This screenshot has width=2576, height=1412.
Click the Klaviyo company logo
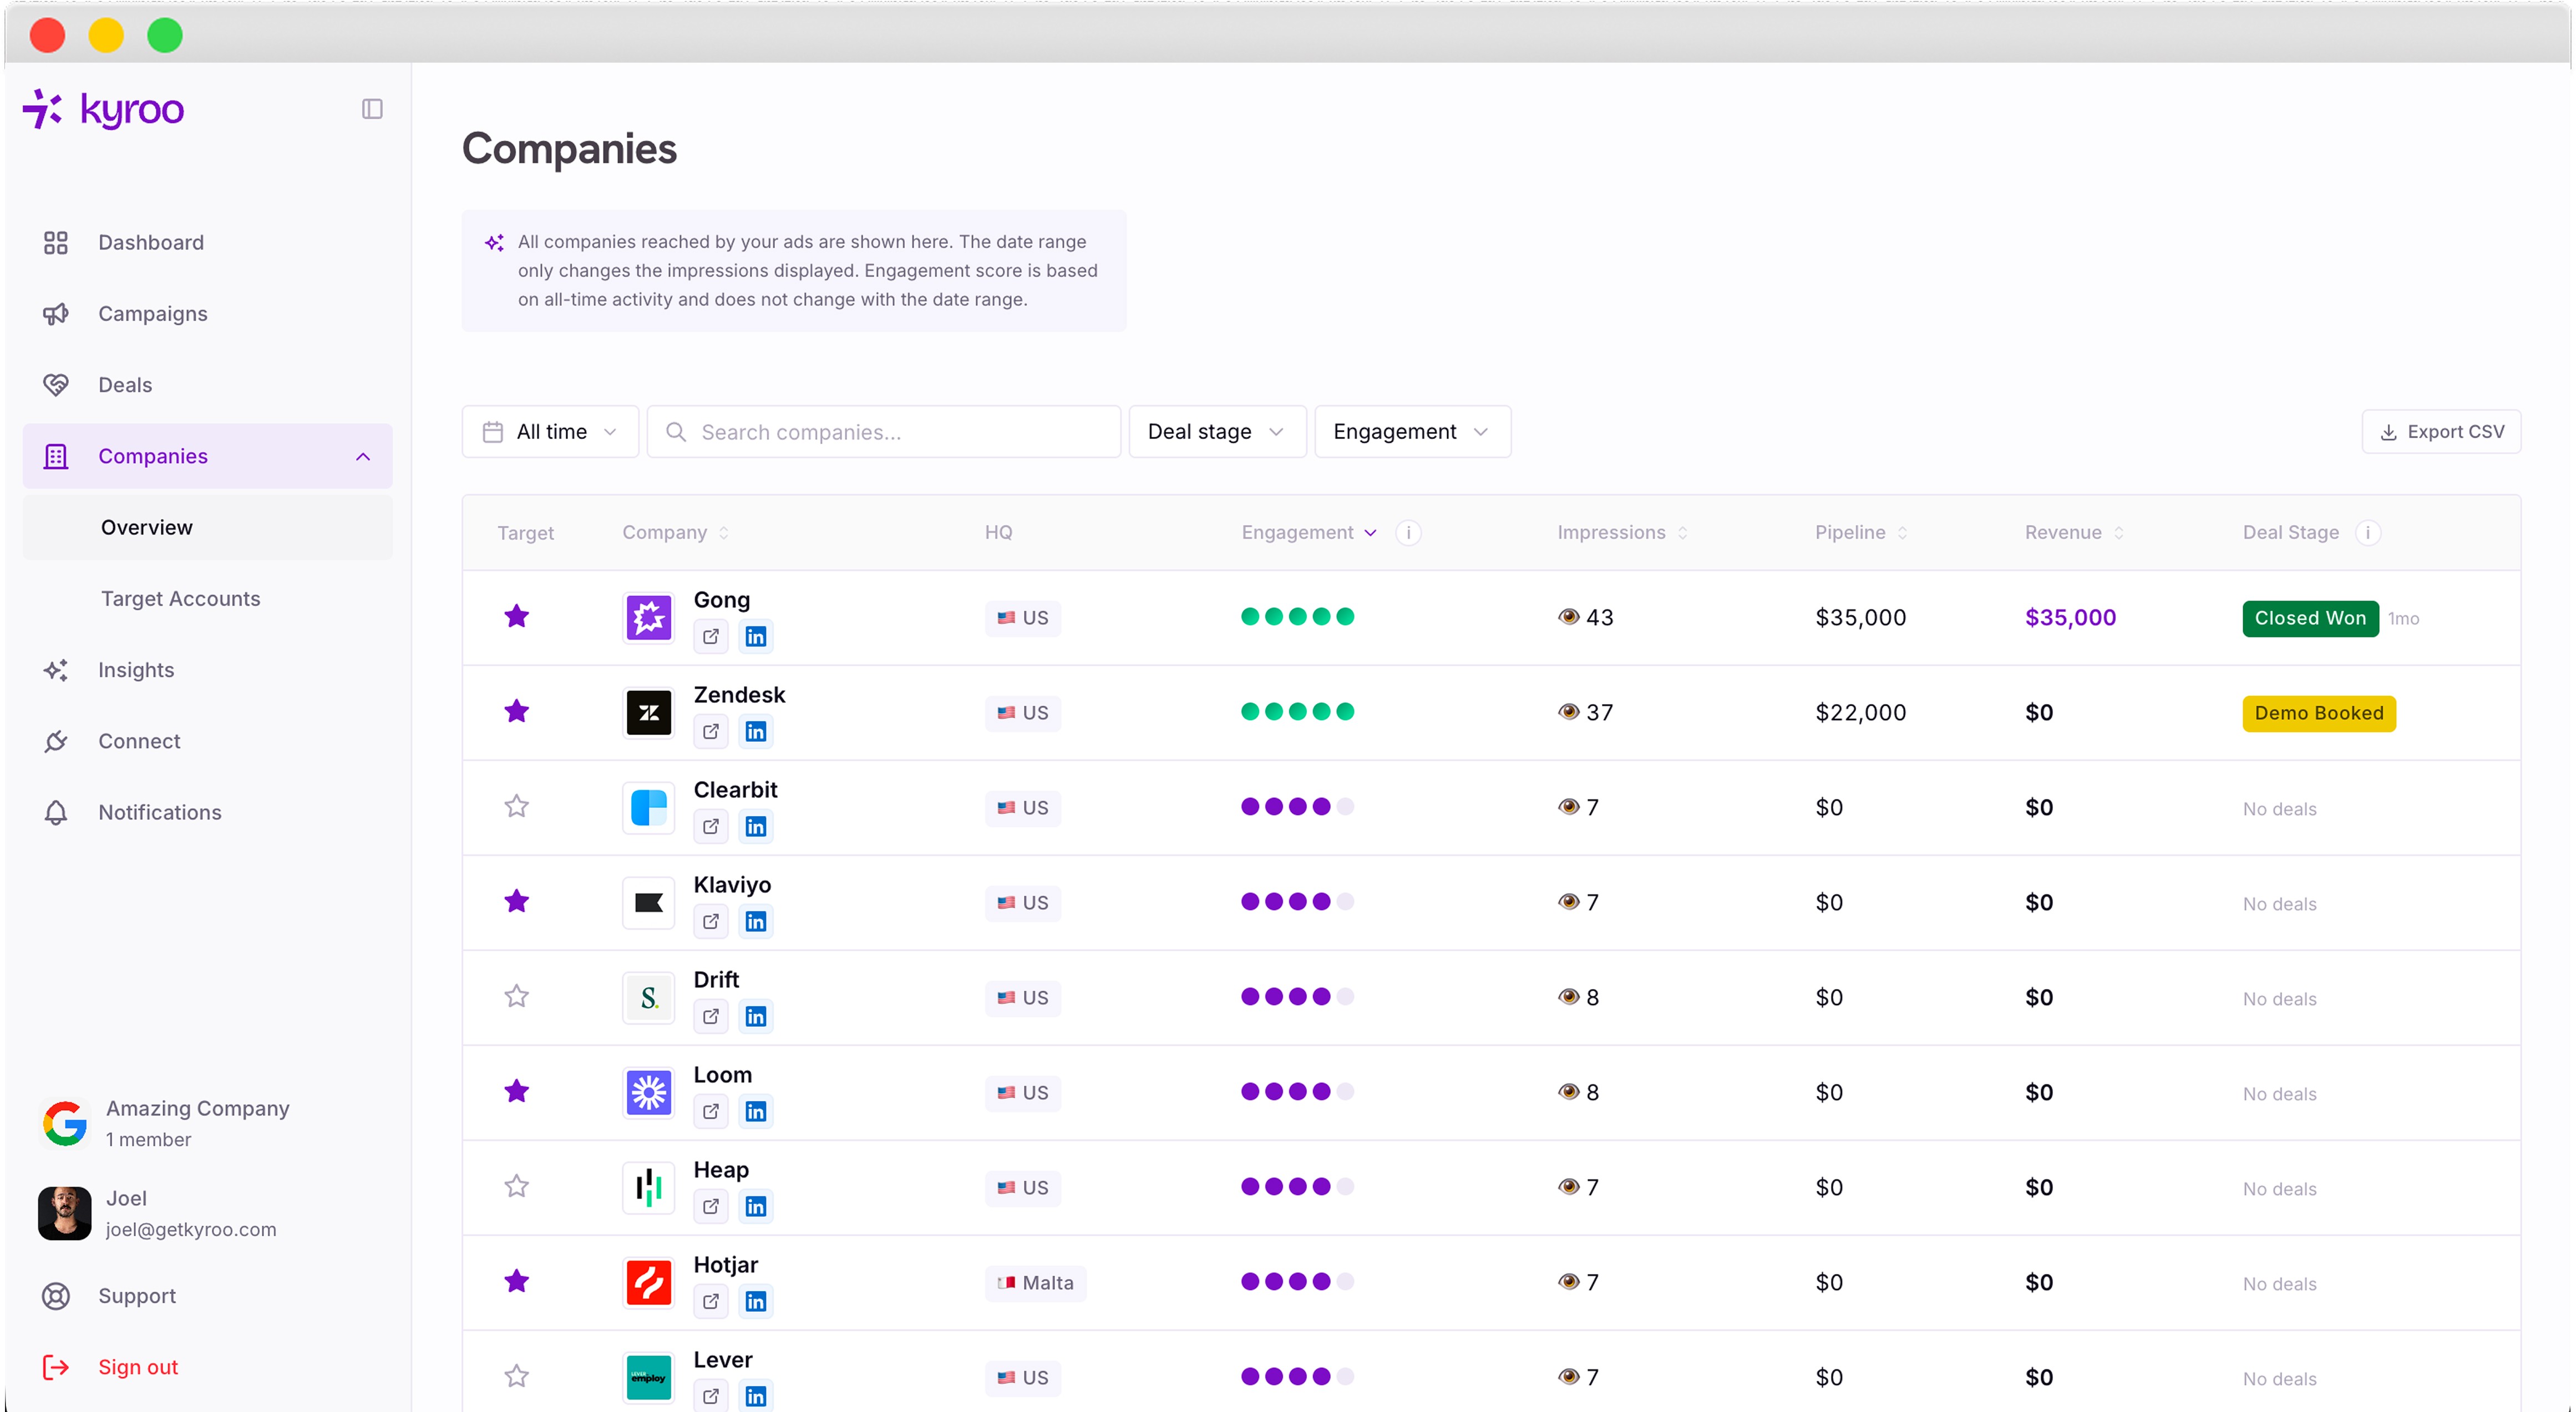click(649, 903)
